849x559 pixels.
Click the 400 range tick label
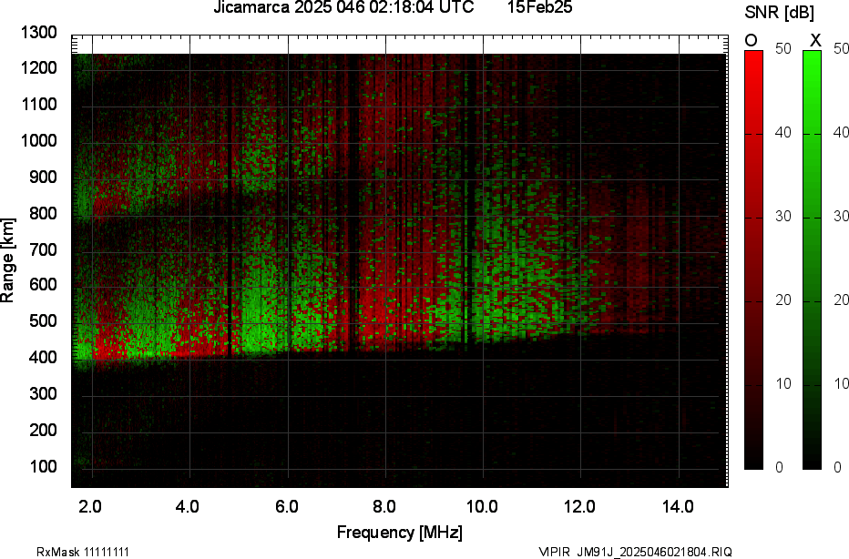(43, 357)
